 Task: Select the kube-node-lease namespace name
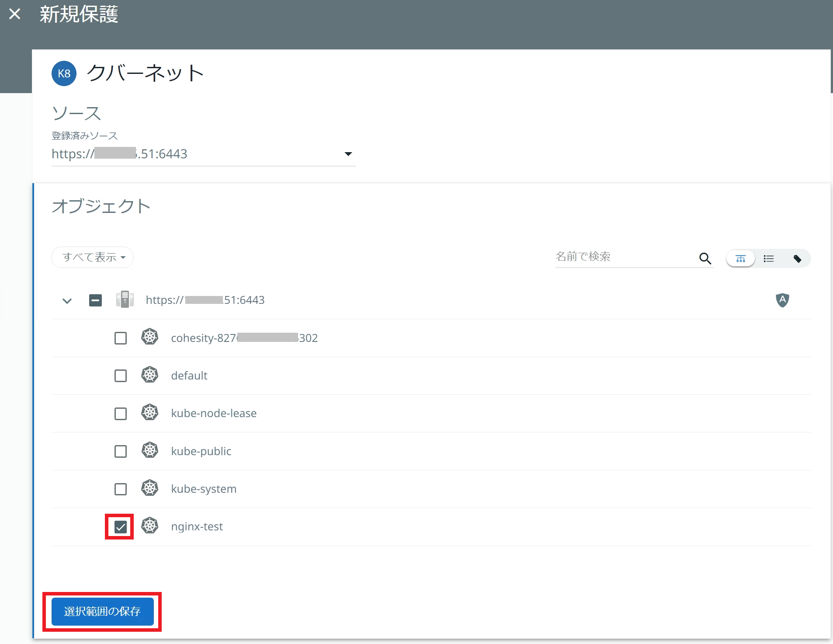point(214,413)
